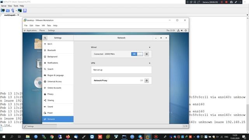Click the GNOME network status icon
249x140 pixels.
(178, 30)
